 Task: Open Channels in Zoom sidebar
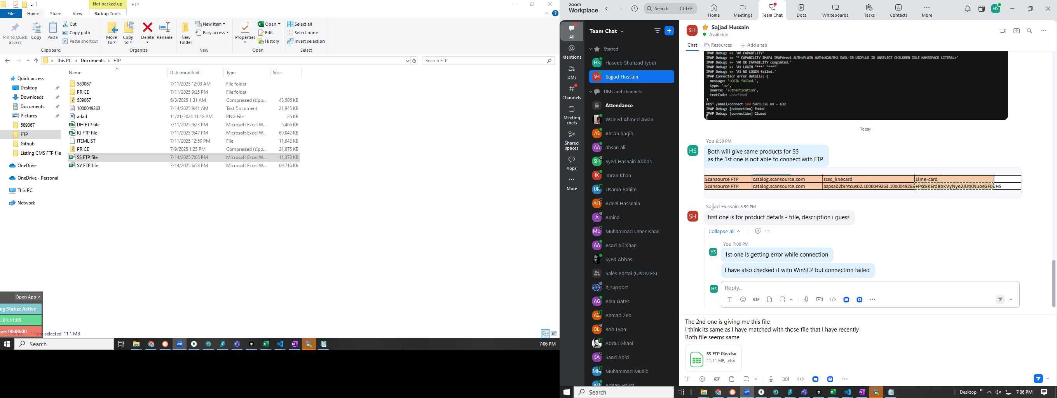[572, 93]
